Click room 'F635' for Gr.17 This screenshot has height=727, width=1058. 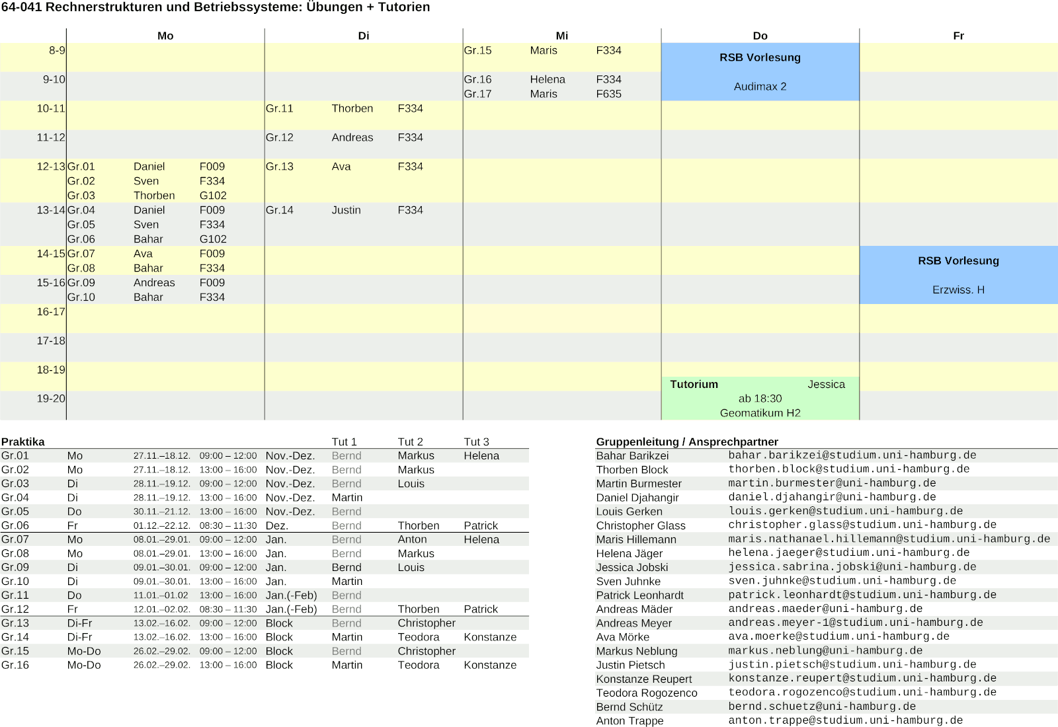609,94
